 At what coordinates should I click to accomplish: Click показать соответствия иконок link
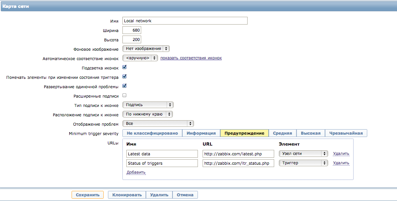pos(191,58)
